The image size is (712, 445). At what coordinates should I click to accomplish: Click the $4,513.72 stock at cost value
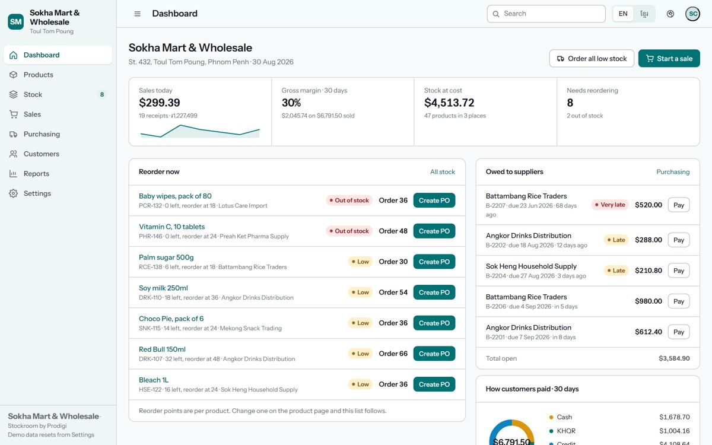(x=449, y=103)
